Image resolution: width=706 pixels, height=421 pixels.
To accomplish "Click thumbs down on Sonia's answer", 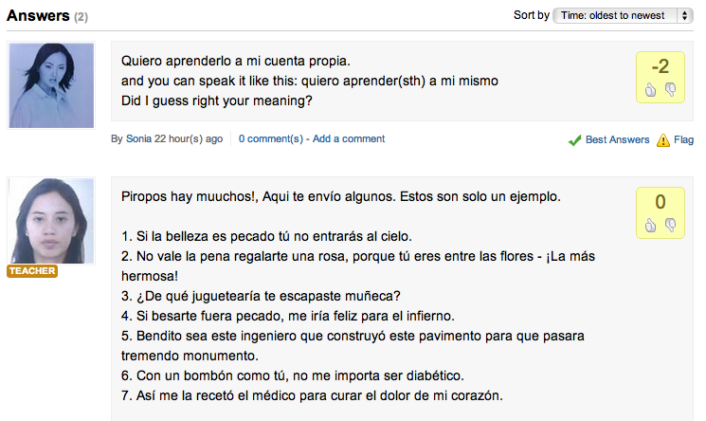I will click(x=670, y=90).
